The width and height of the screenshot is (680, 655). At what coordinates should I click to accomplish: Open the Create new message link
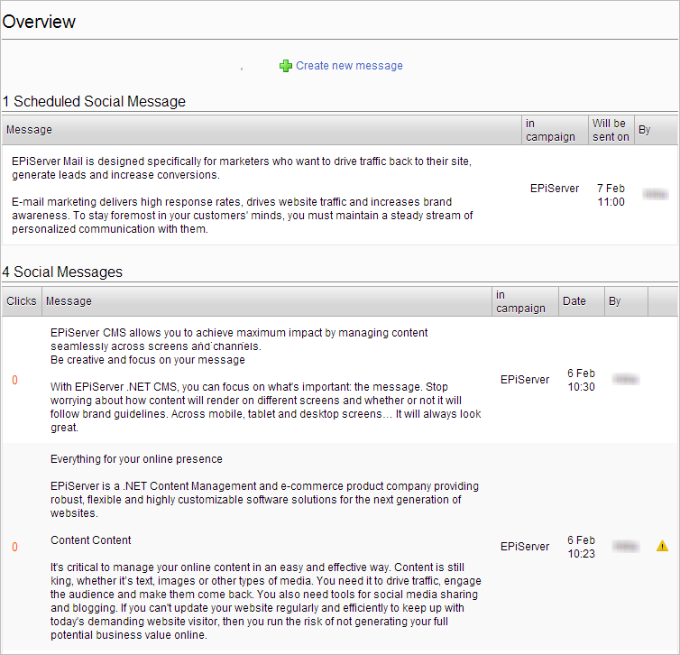[x=349, y=66]
